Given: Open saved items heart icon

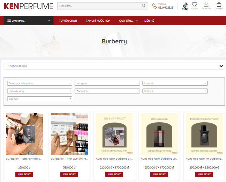Looking at the screenshot, I should pyautogui.click(x=195, y=4).
